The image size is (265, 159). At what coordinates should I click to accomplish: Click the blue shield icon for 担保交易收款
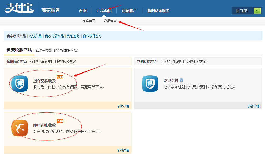(20, 84)
